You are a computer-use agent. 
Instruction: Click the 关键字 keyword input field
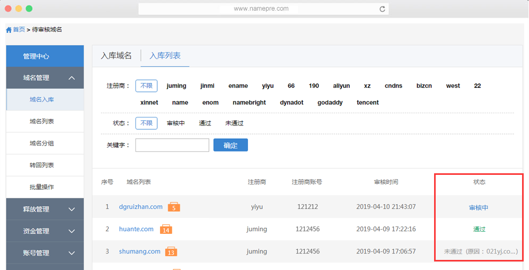(172, 145)
